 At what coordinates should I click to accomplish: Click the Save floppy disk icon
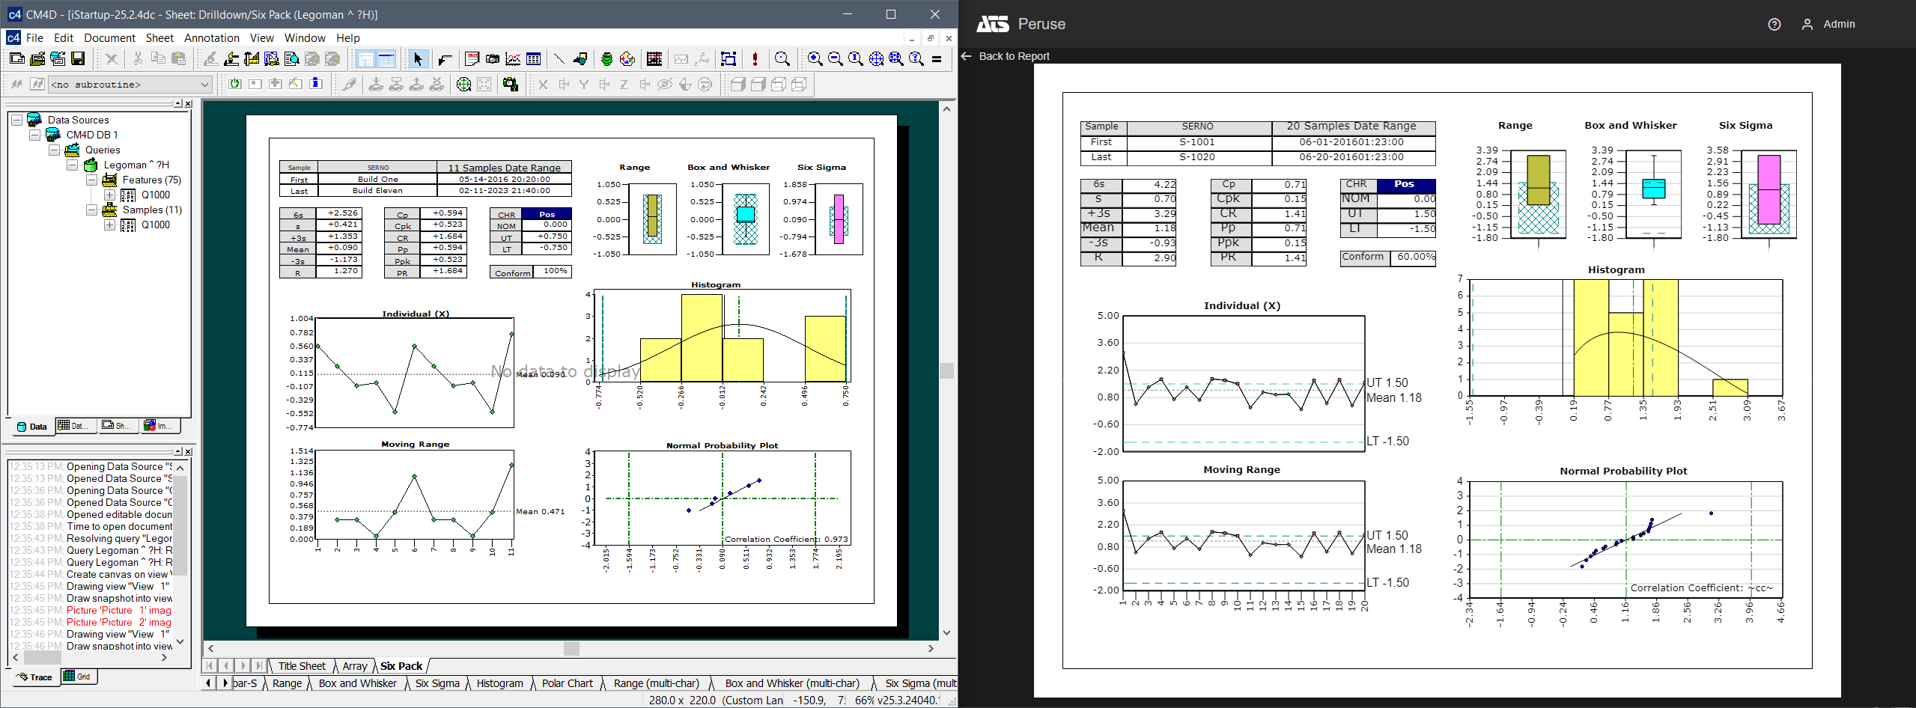pyautogui.click(x=78, y=59)
